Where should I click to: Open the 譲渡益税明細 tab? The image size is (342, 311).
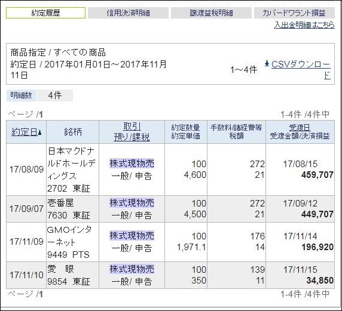click(x=211, y=13)
